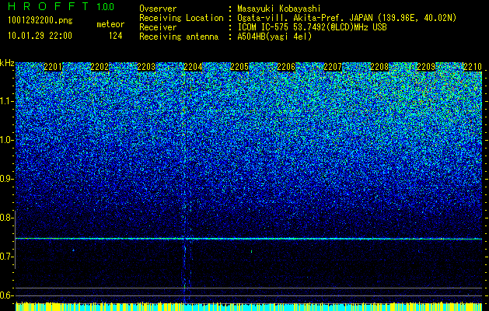Click the 0.8 kHz axis label
Screen dimensions: 489x311
tap(6, 218)
